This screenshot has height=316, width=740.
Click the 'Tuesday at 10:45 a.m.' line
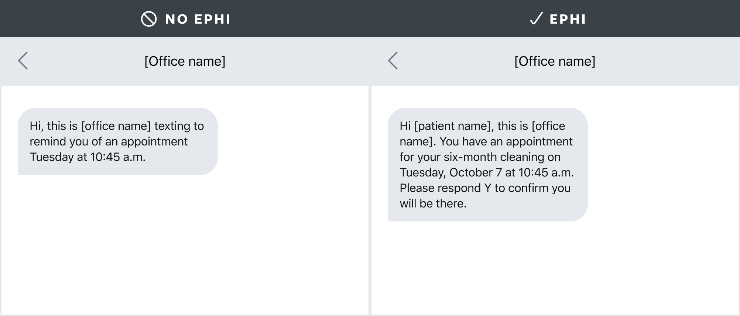[x=88, y=157]
